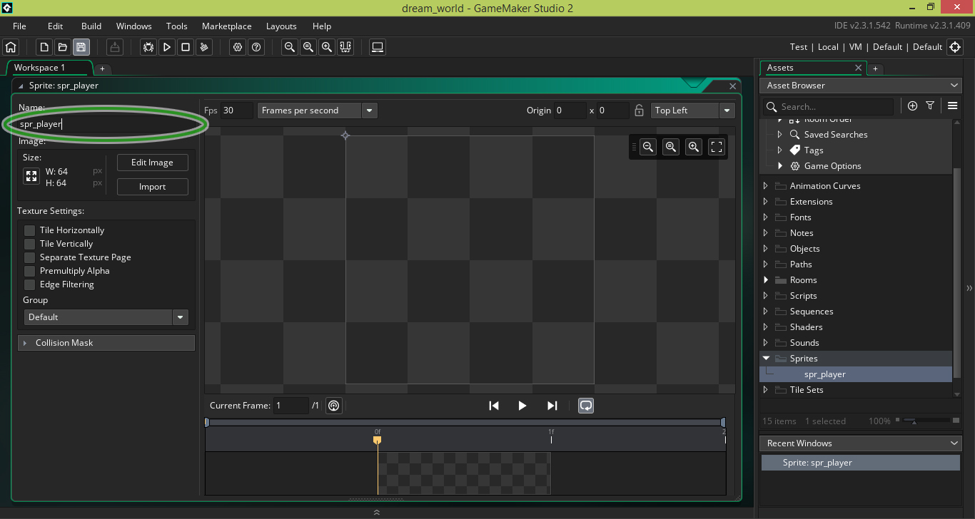Click the Edit Image button
Screen dimensions: 975x519
153,163
